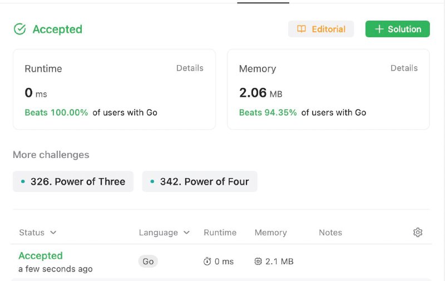Click the Accepted checkmark circle icon
Screen dimensions: 445x281
(20, 29)
